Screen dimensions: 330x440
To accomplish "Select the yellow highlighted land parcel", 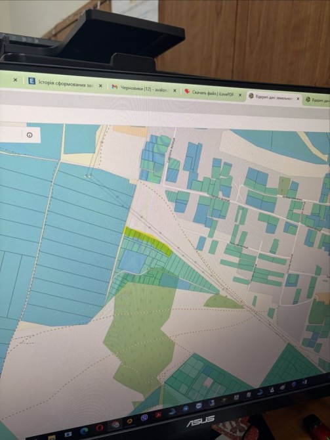I will pos(147,239).
